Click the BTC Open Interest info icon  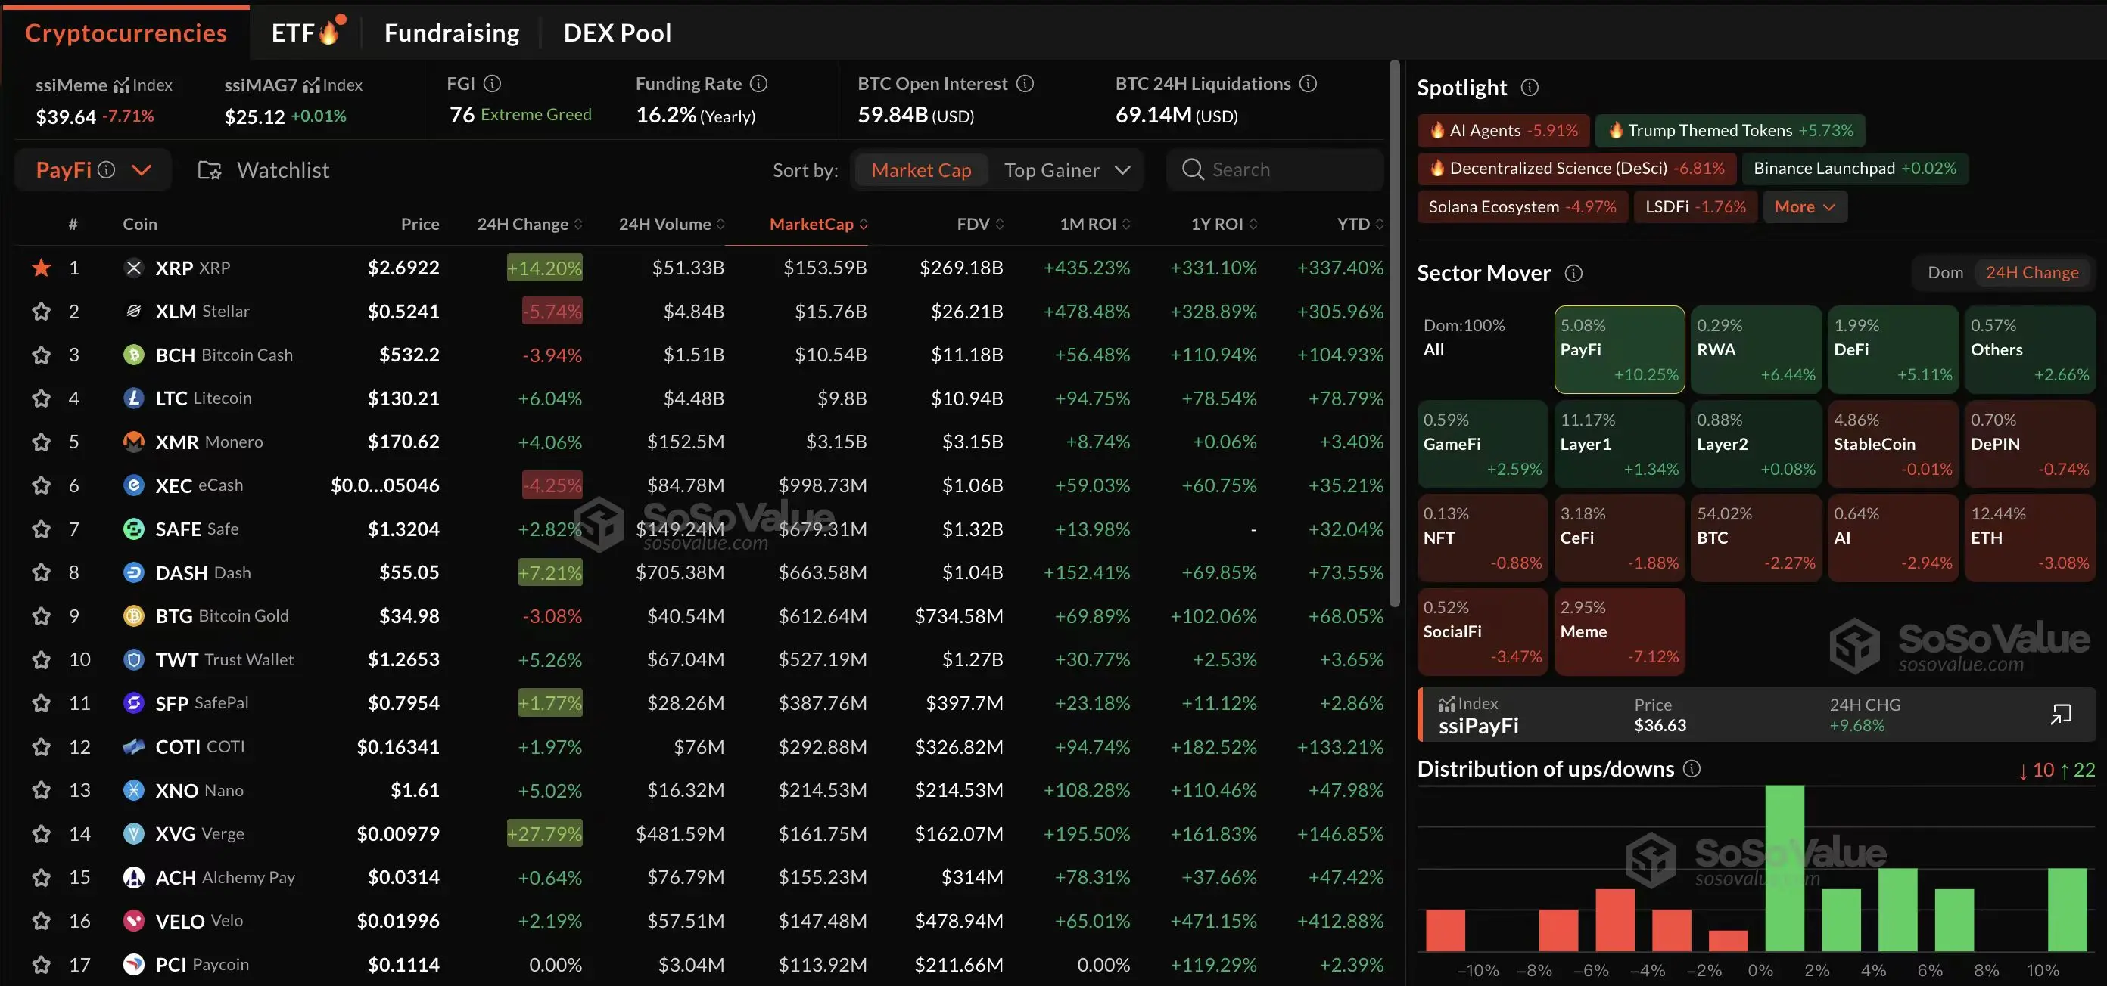(1025, 83)
